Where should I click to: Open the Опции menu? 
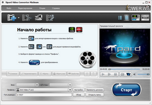click(43, 8)
